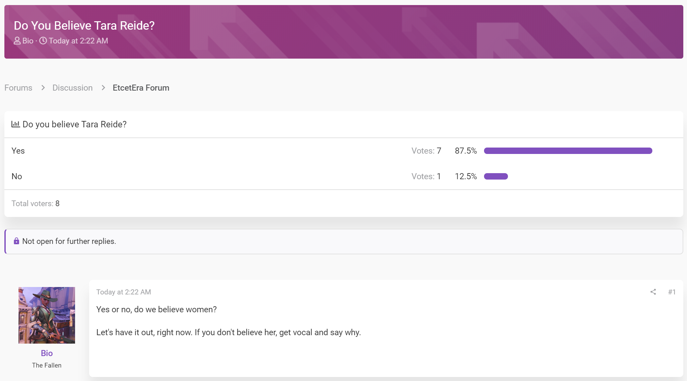Open Bio username under the avatar
The image size is (687, 381).
pyautogui.click(x=47, y=353)
